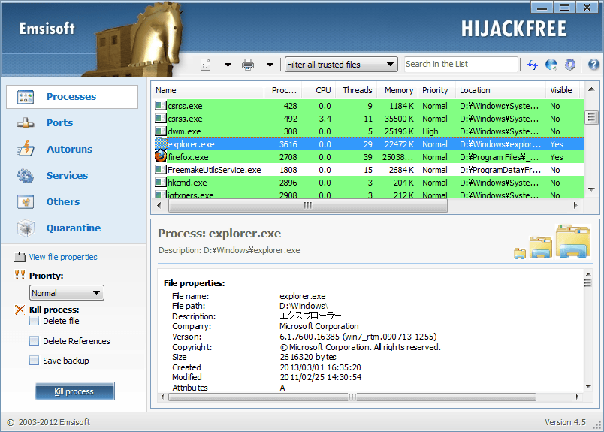This screenshot has height=432, width=604.
Task: Open the dropdown arrow next to print icon
Action: click(270, 65)
